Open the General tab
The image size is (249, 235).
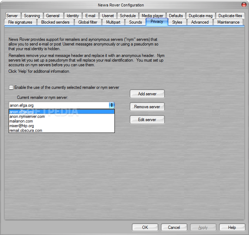(53, 16)
